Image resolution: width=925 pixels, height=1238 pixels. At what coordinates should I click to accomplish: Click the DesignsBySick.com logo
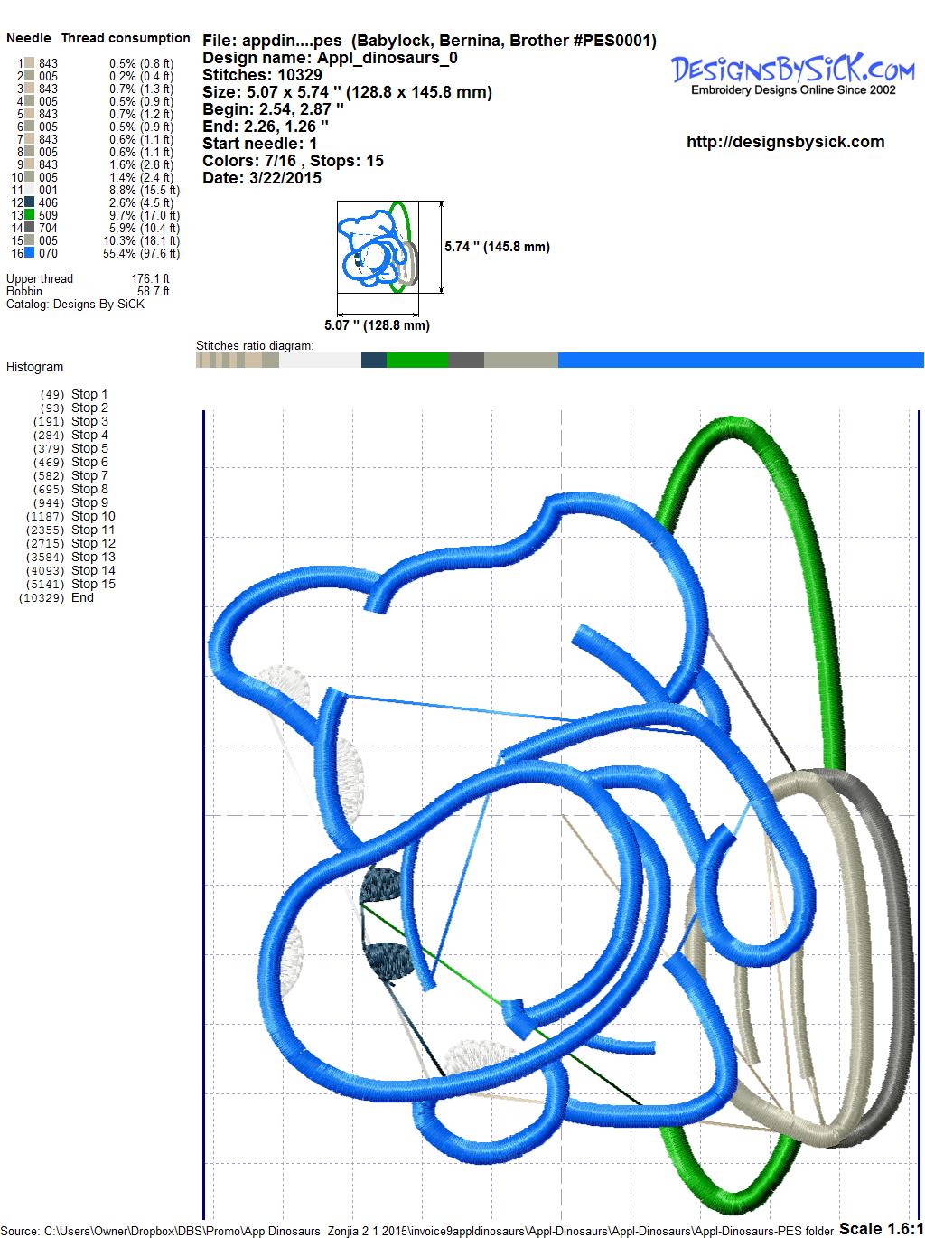[793, 73]
